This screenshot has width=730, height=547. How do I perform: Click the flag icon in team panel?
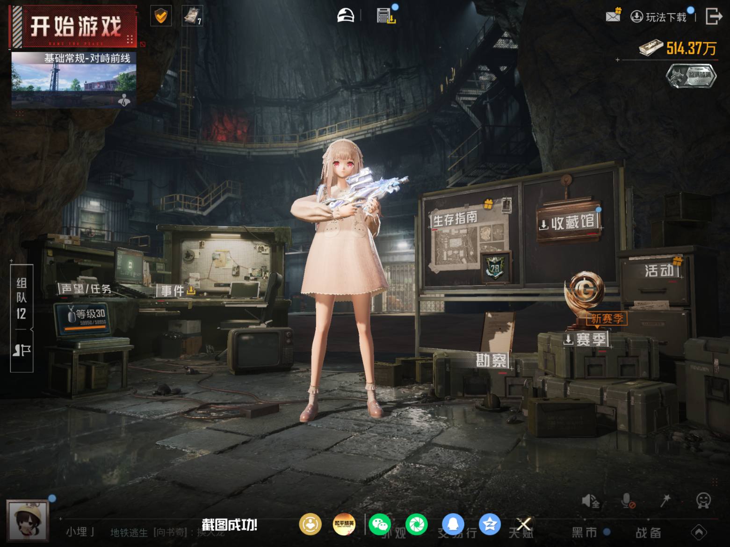[22, 351]
